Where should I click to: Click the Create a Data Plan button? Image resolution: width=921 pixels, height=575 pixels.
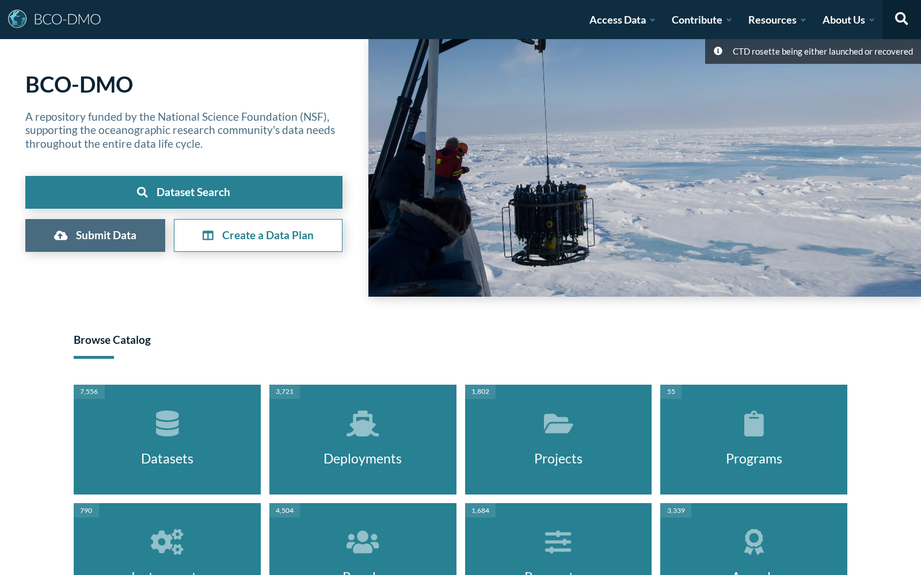pos(258,235)
